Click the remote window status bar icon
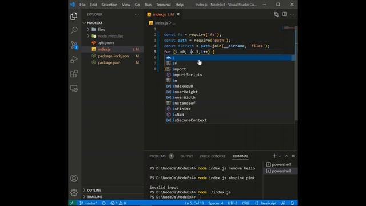Viewport: 366px width, 206px height. (72, 203)
